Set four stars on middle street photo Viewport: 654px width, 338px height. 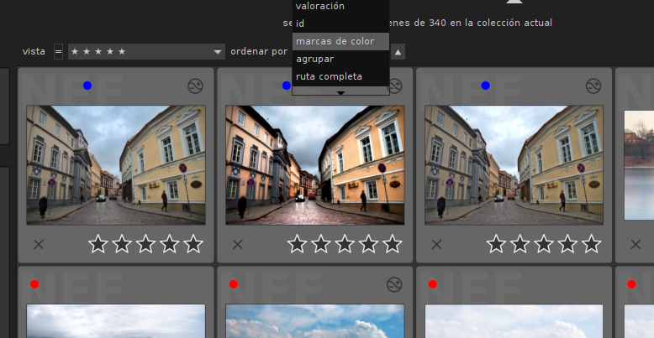pos(368,244)
